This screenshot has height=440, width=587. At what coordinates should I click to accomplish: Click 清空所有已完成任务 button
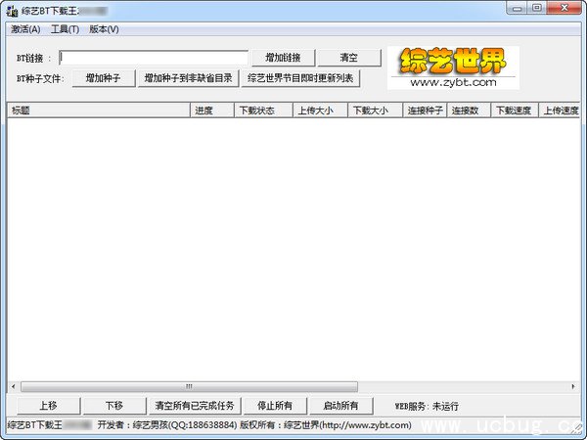click(x=195, y=406)
